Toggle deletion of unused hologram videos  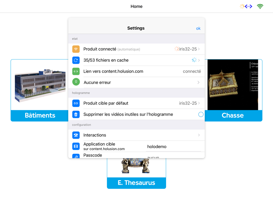(201, 114)
